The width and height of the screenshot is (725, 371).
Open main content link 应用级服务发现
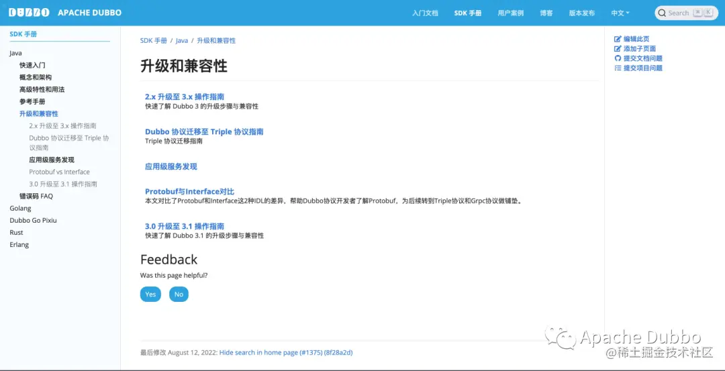click(x=171, y=167)
